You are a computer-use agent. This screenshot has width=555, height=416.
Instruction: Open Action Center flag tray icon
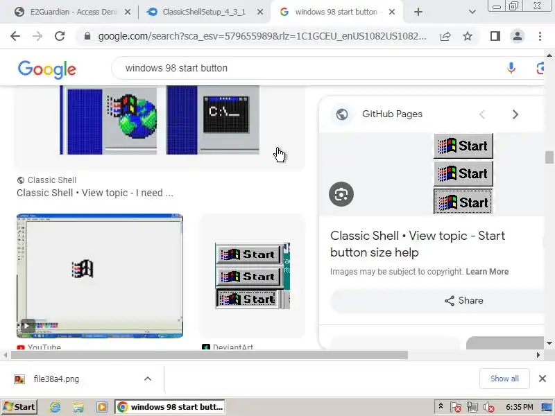[455, 407]
